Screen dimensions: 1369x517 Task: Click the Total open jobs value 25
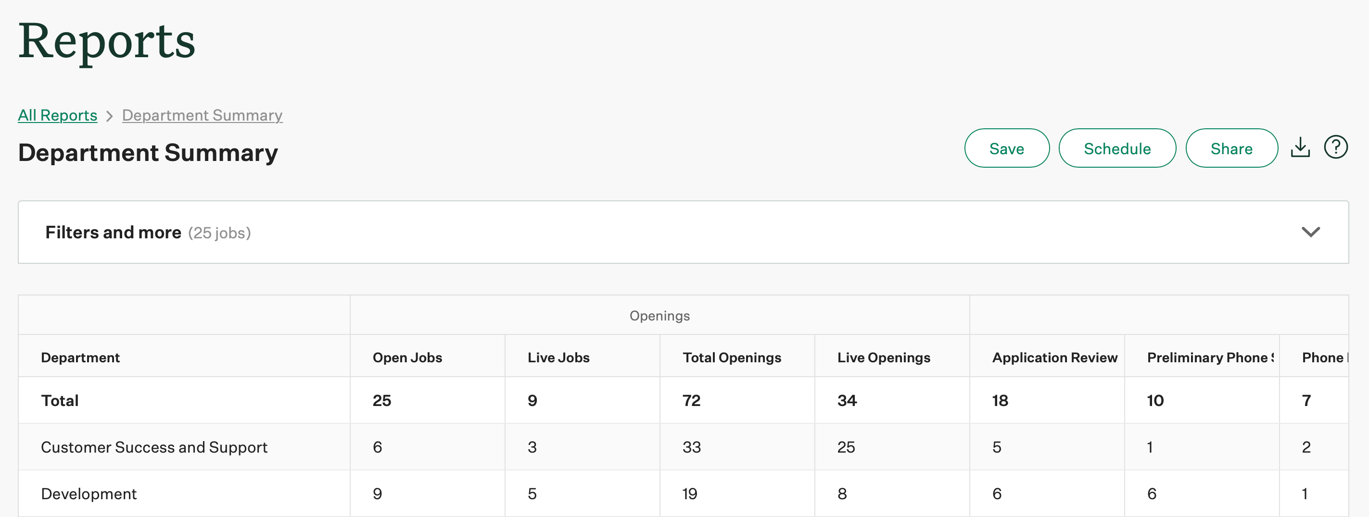pos(381,400)
